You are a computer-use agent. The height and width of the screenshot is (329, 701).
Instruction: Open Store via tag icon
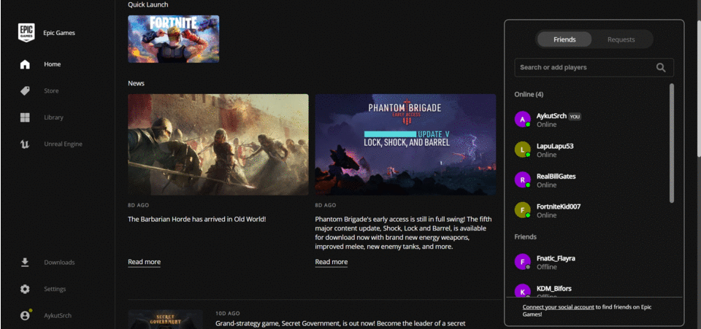[x=25, y=91]
